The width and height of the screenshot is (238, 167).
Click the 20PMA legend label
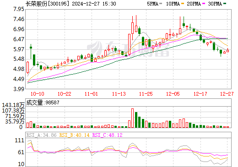coord(194,4)
